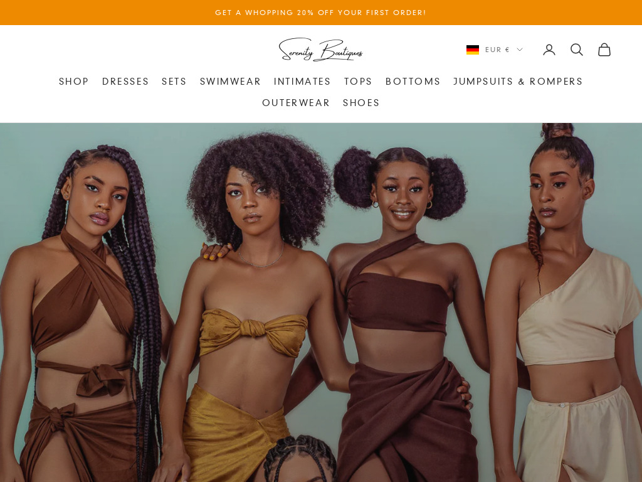Click the Serenity Boutiques logo
This screenshot has height=482, width=642.
click(321, 50)
